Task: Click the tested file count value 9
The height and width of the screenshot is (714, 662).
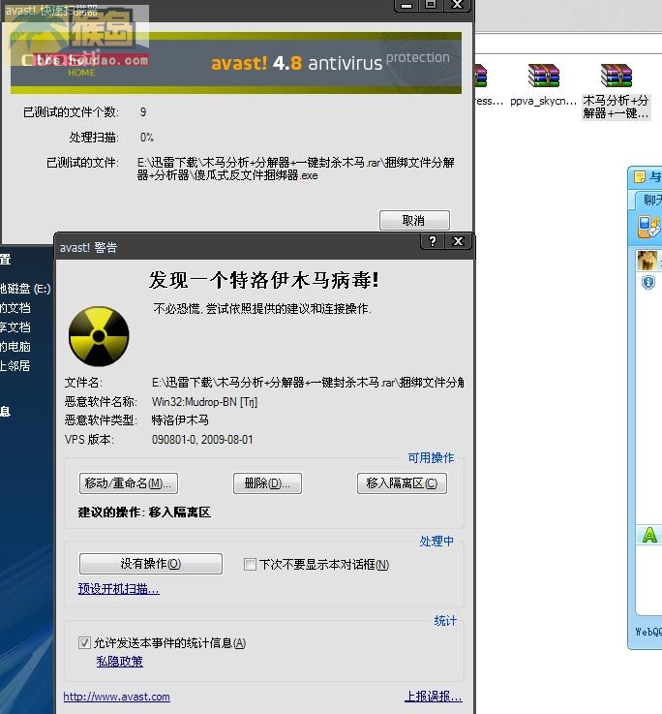Action: [x=143, y=112]
